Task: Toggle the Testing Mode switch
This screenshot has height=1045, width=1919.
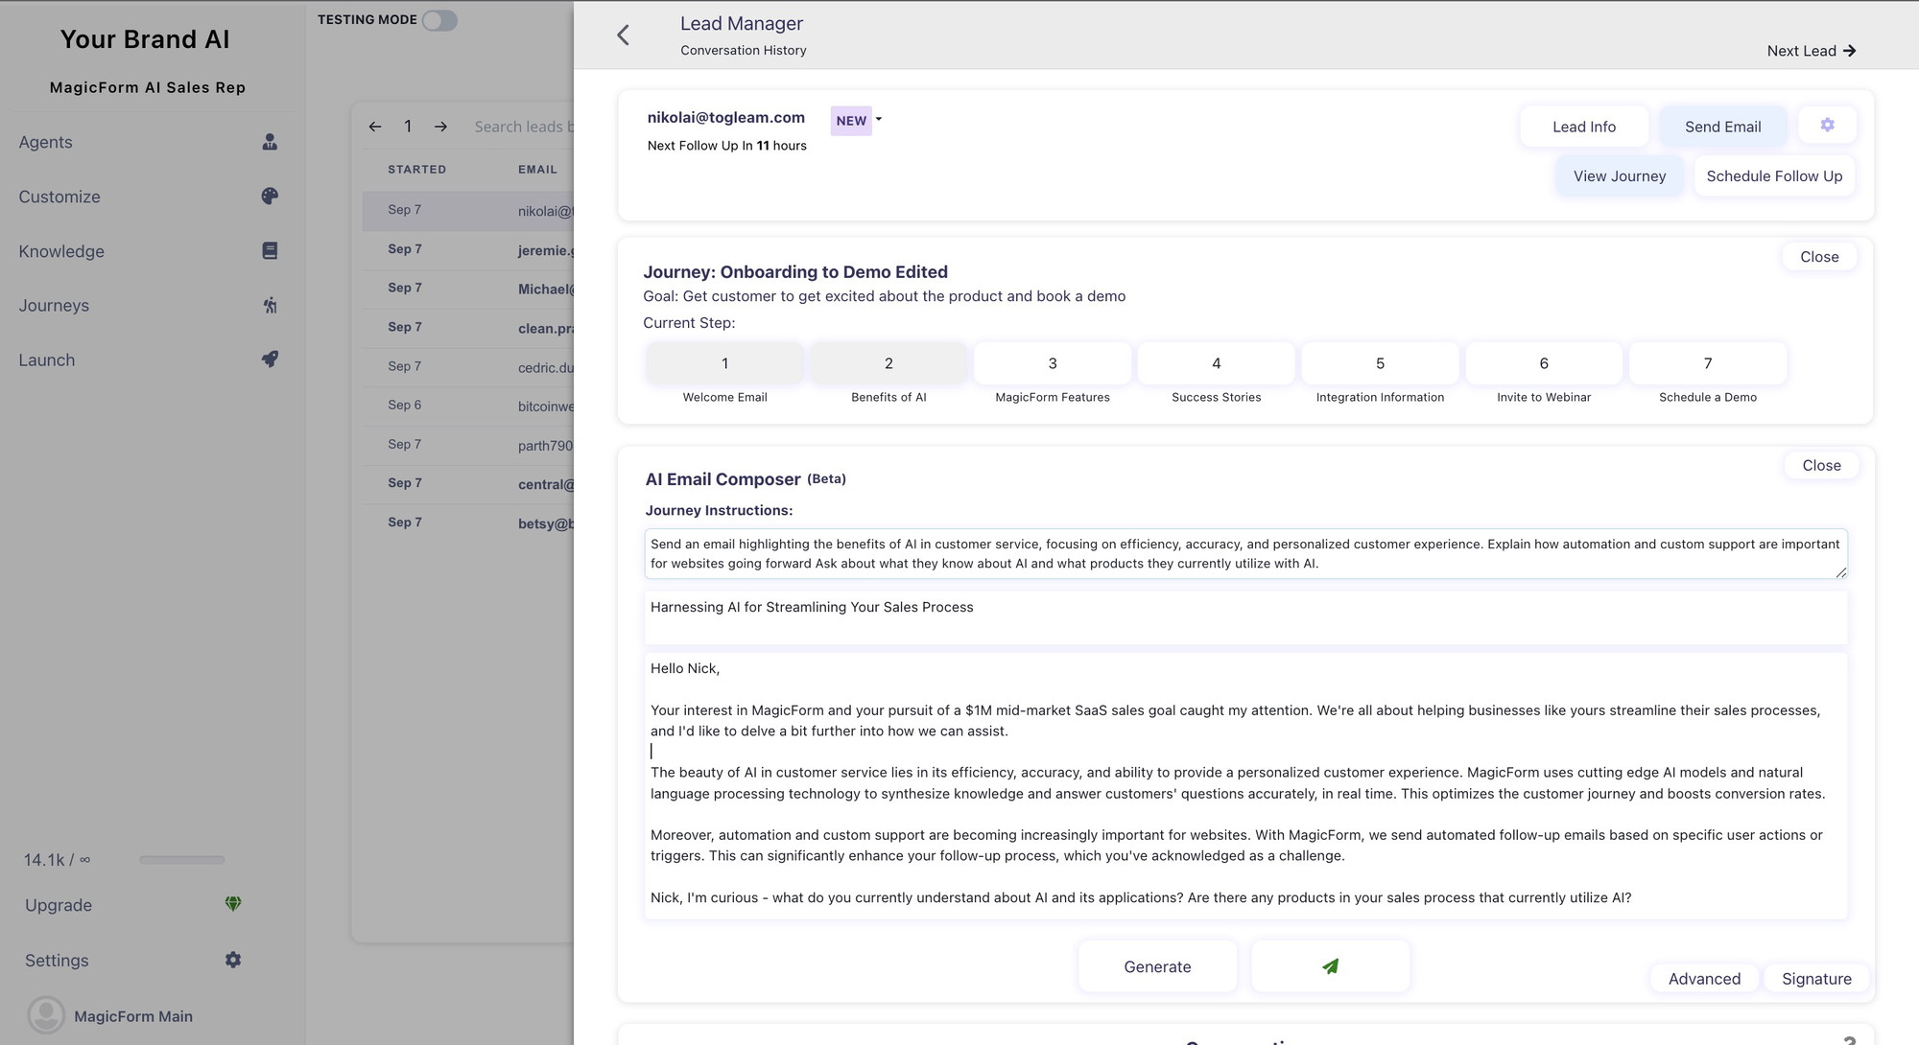Action: tap(439, 20)
